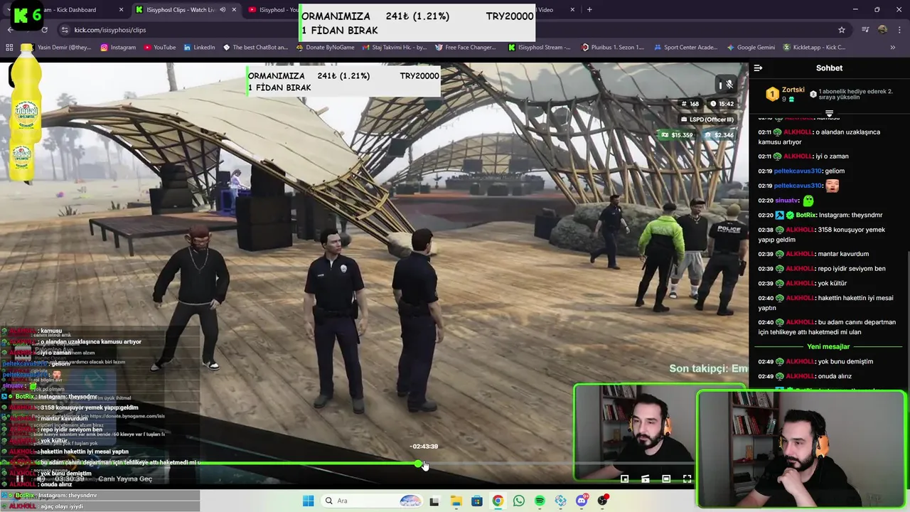Open The best ChatBot bookmark
The height and width of the screenshot is (512, 910).
[x=255, y=48]
